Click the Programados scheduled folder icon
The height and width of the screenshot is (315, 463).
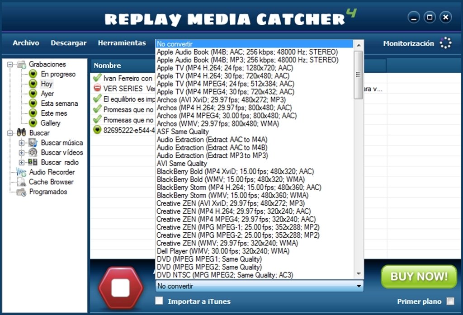click(21, 192)
